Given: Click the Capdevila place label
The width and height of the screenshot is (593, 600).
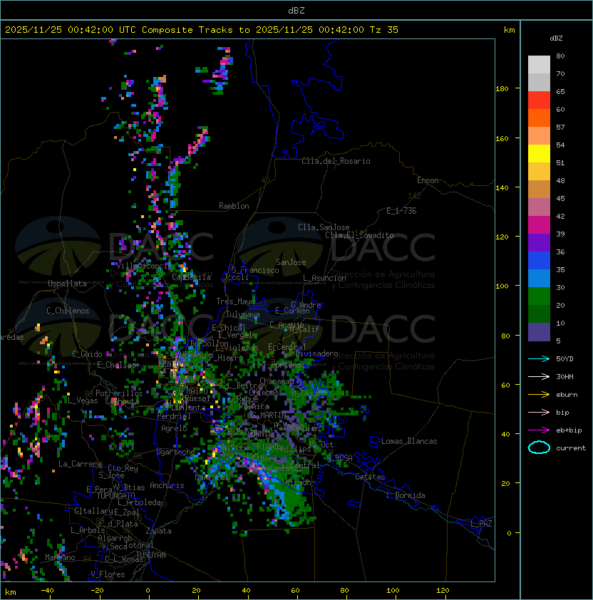Looking at the screenshot, I should click(191, 277).
